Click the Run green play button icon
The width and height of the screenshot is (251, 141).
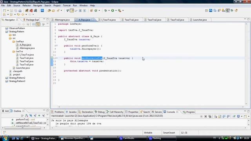click(113, 11)
